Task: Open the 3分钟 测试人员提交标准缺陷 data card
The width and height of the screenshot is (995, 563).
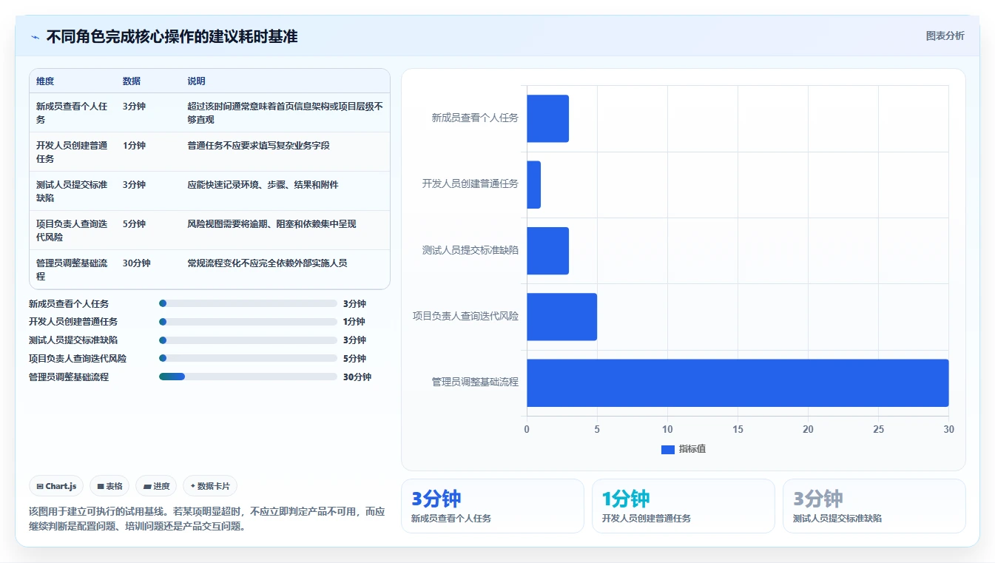Action: (874, 506)
